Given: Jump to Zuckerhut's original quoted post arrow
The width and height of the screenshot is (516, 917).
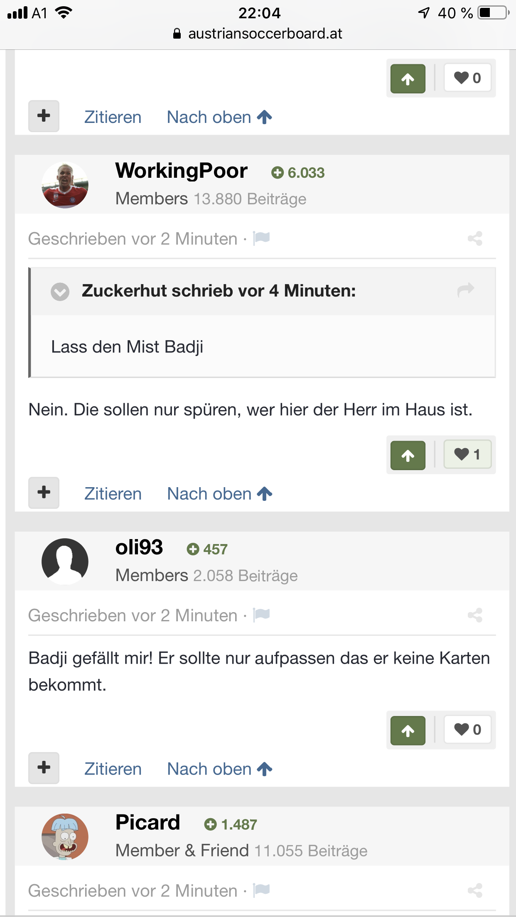Looking at the screenshot, I should pyautogui.click(x=466, y=290).
